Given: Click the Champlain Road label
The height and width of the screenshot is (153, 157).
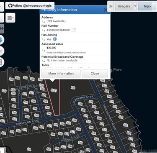Looking at the screenshot, I should tap(28, 122).
